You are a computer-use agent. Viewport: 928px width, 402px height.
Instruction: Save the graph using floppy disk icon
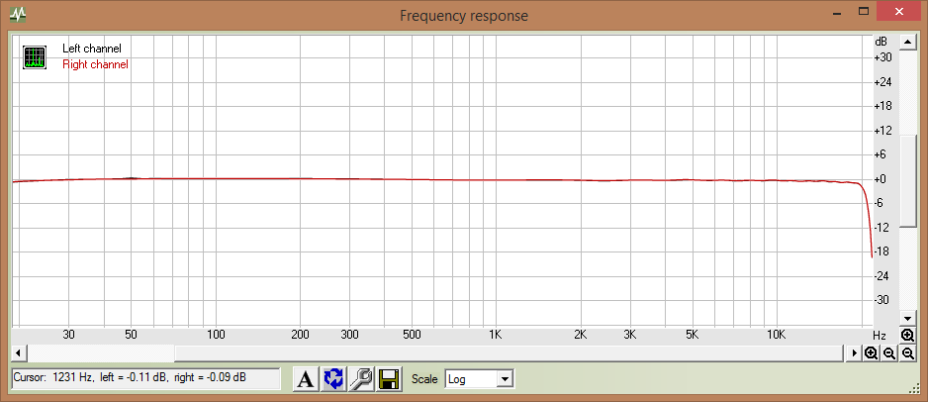[389, 378]
